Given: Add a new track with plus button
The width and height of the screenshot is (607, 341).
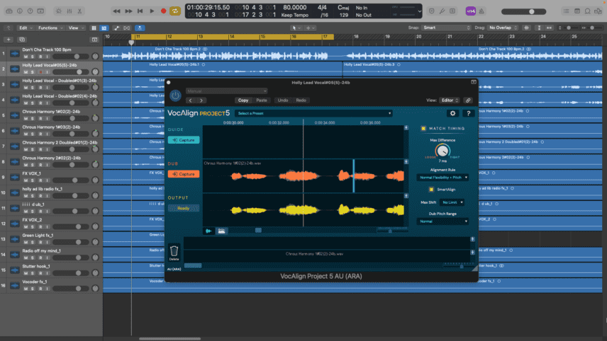Looking at the screenshot, I should coord(9,40).
